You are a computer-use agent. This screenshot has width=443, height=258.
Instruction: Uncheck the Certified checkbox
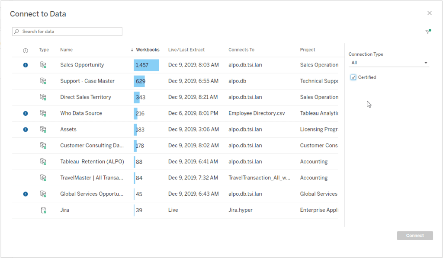(x=353, y=77)
